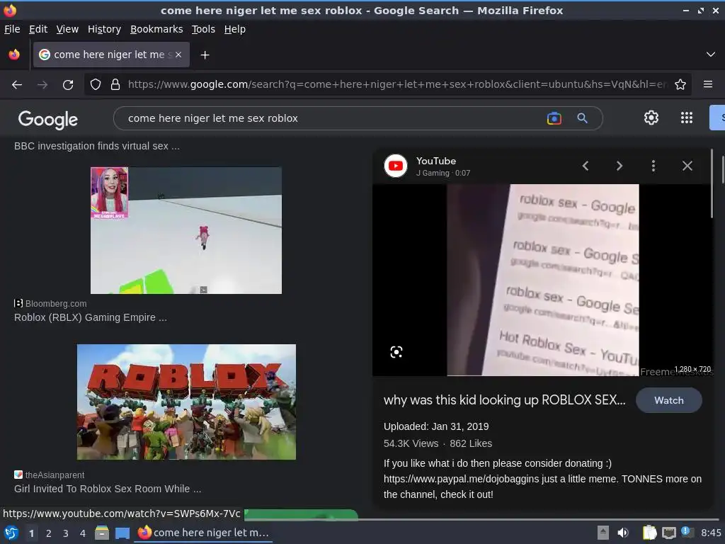The width and height of the screenshot is (725, 544).
Task: Open the History menu
Action: coord(104,29)
